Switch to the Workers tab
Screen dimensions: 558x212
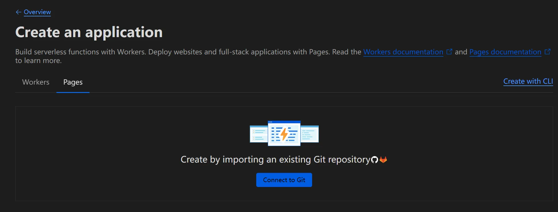[36, 82]
